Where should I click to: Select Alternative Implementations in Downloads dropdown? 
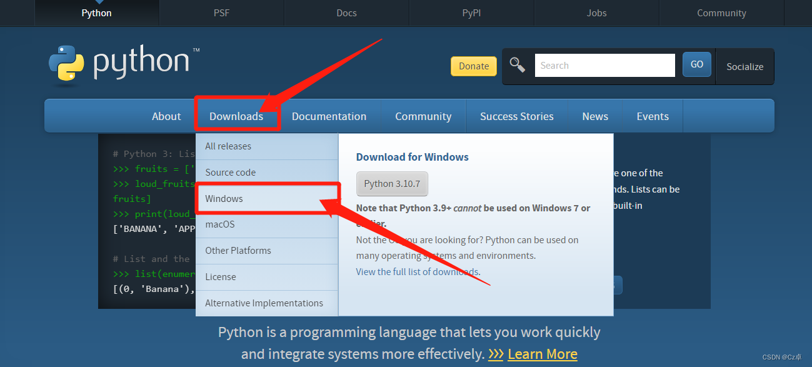point(267,303)
